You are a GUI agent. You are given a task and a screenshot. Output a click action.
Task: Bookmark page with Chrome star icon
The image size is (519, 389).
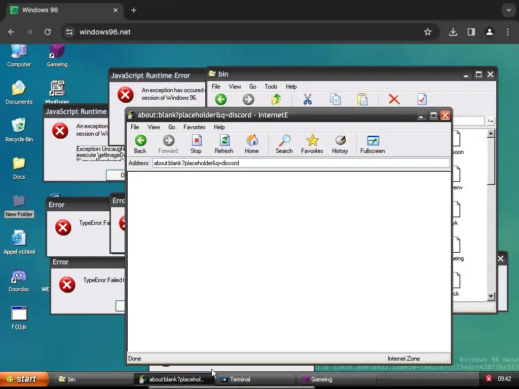pyautogui.click(x=428, y=32)
